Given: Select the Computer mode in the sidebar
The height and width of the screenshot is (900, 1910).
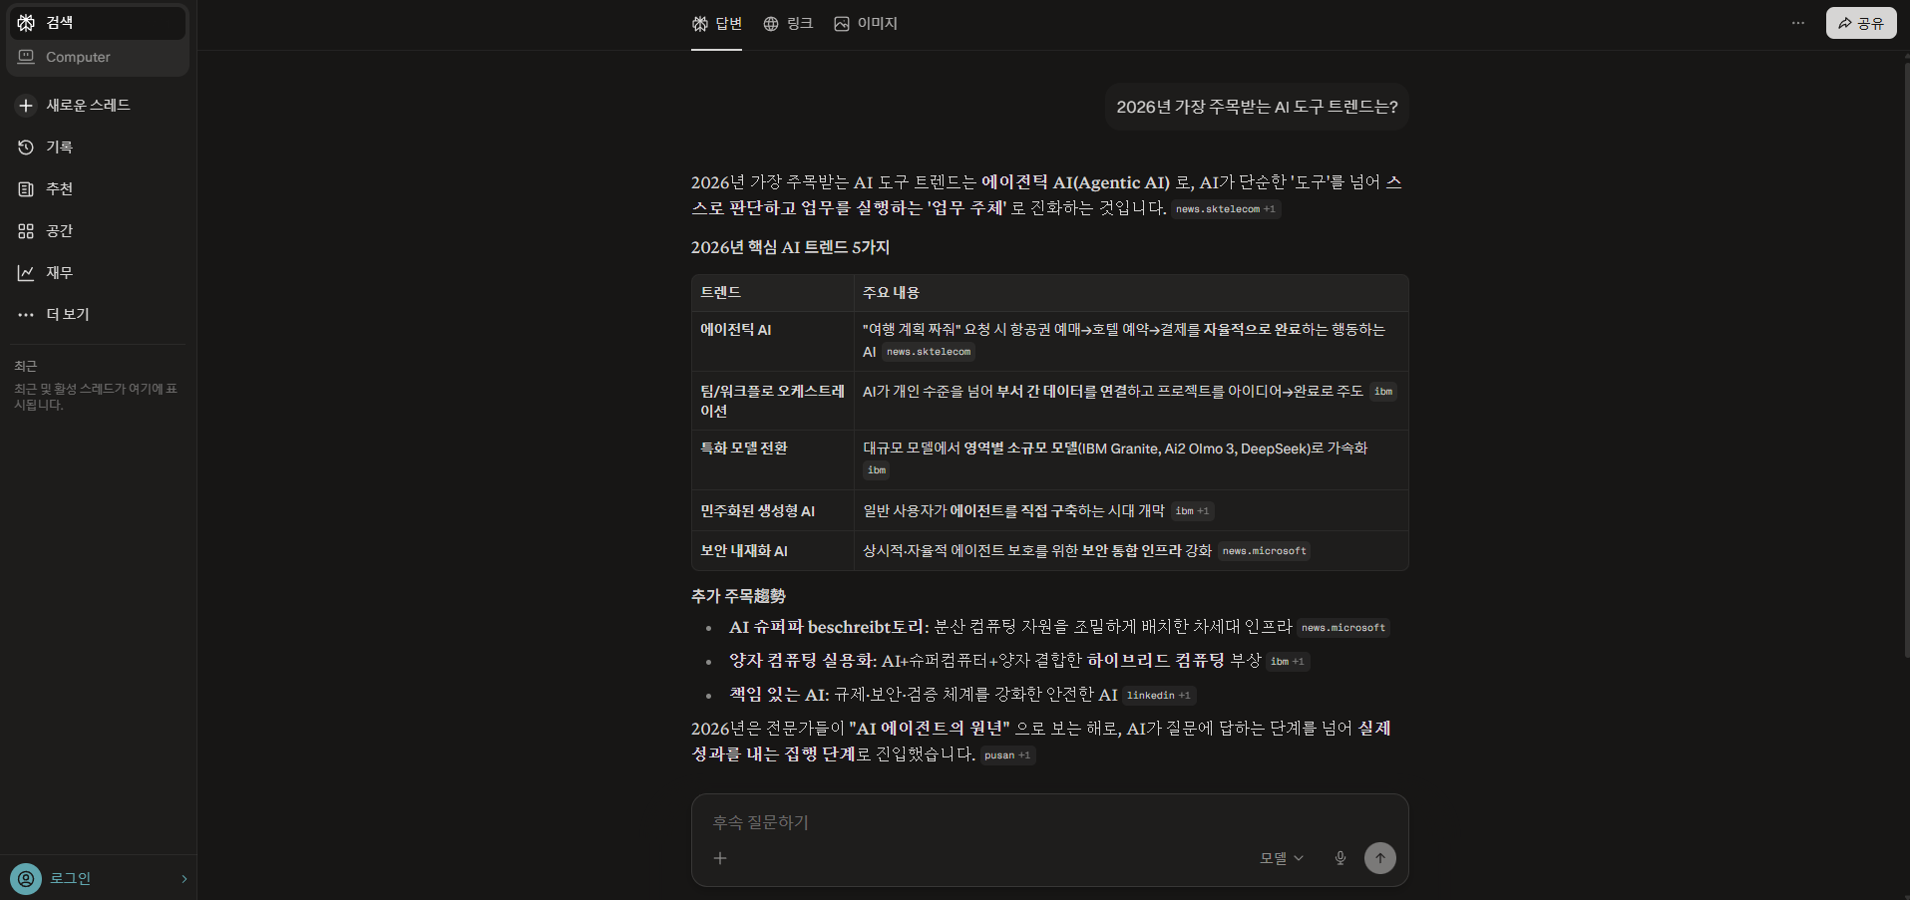Looking at the screenshot, I should coord(76,57).
